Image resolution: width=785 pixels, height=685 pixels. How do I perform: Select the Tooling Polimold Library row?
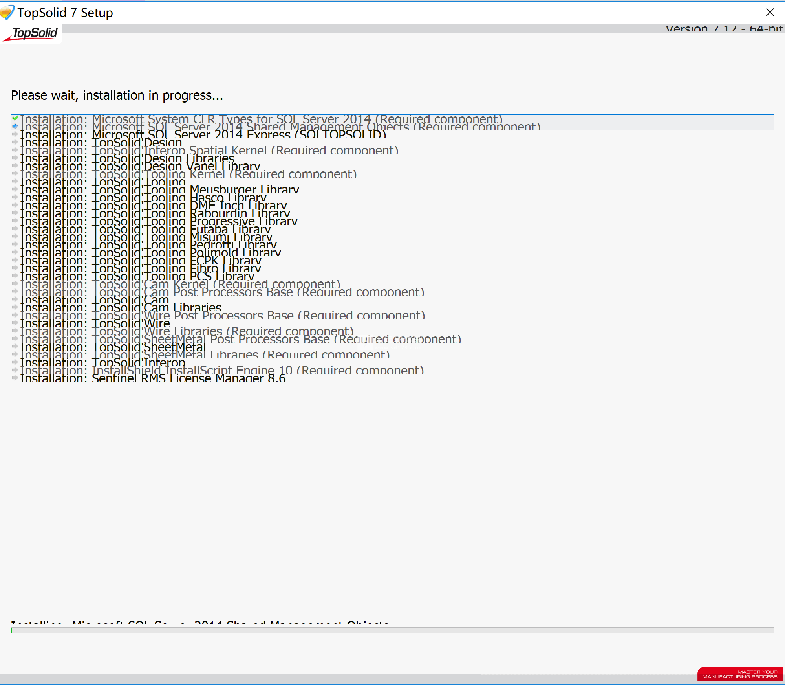pos(393,252)
